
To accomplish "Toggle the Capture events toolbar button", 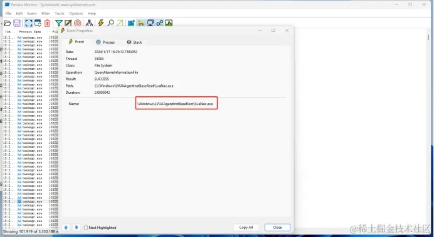I will [x=29, y=23].
